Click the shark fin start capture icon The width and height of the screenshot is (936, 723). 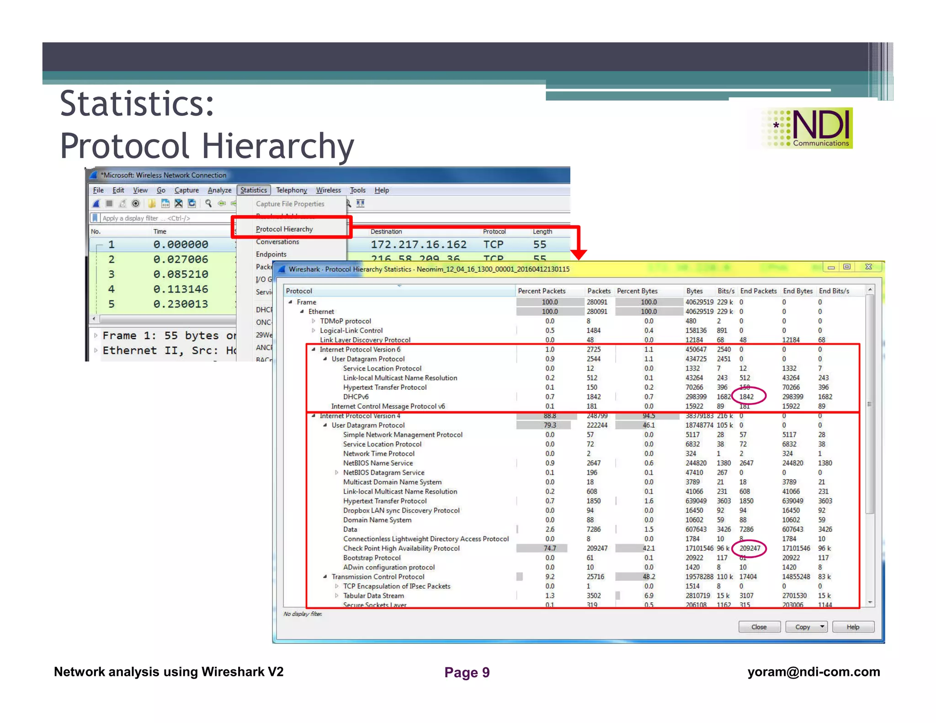[96, 203]
